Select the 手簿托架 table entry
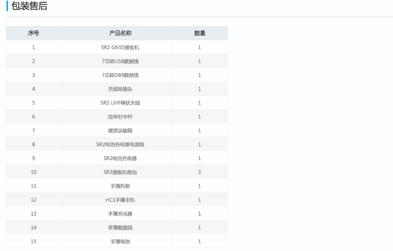 [x=120, y=186]
